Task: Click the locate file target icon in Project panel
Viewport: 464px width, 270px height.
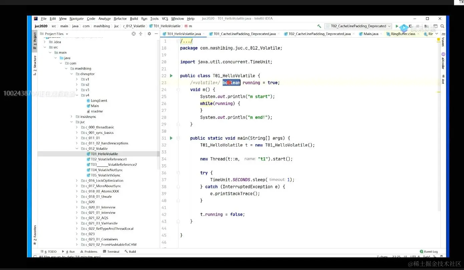Action: 134,34
